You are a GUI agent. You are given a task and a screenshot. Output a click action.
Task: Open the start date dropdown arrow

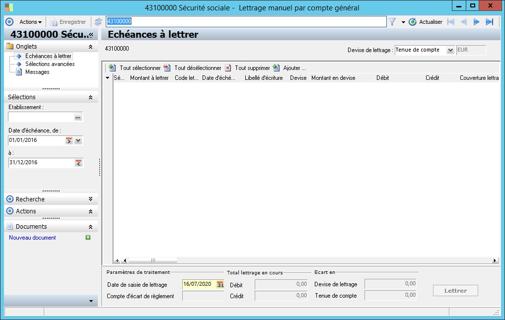coord(78,141)
